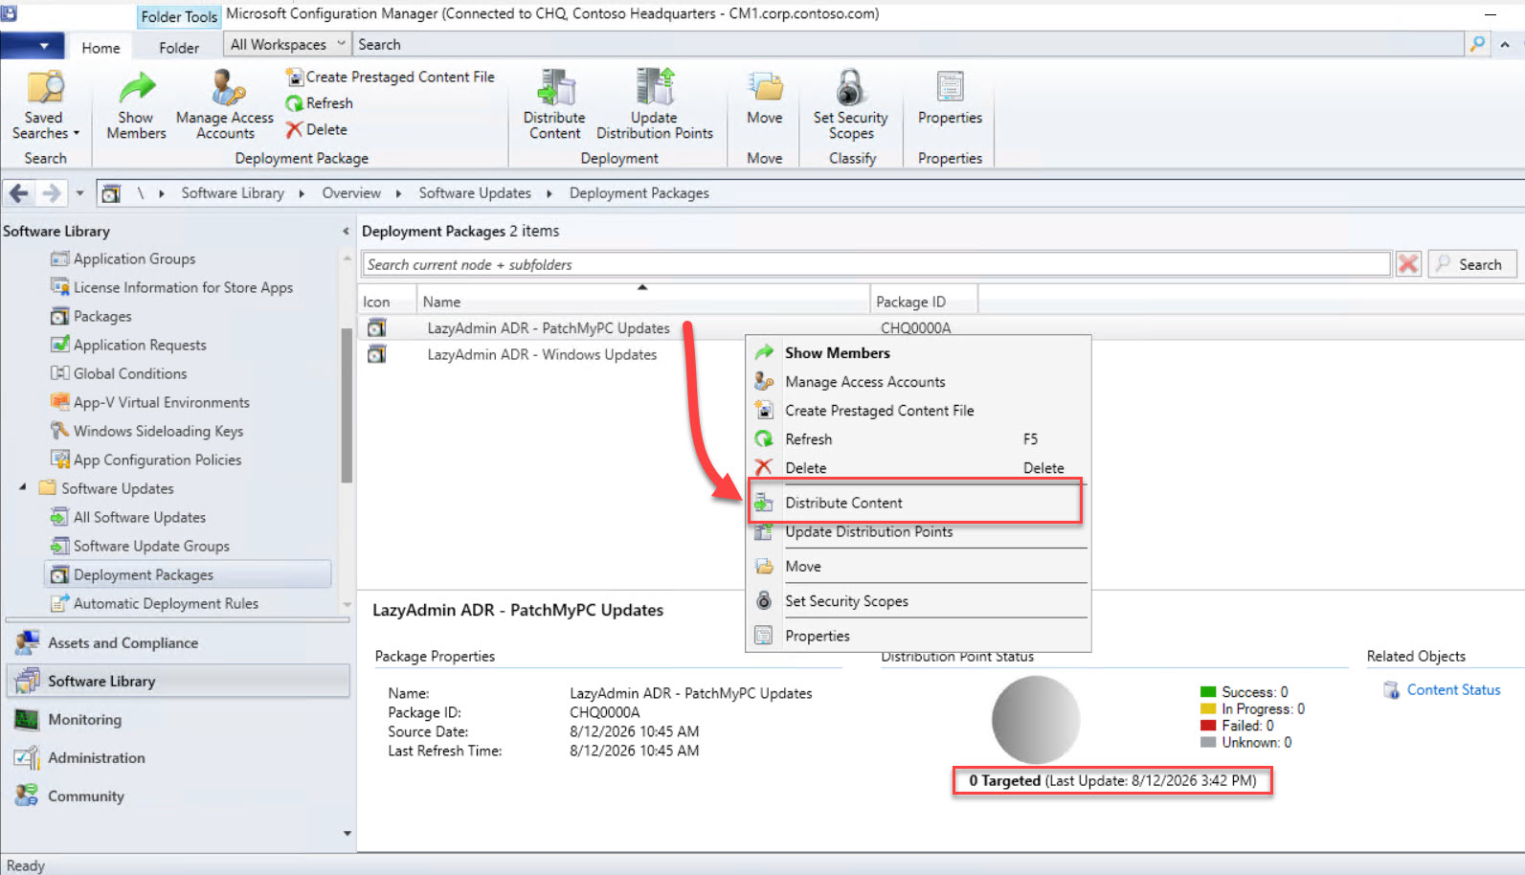Click the Search button beside the filter box
The image size is (1525, 875).
(1472, 264)
